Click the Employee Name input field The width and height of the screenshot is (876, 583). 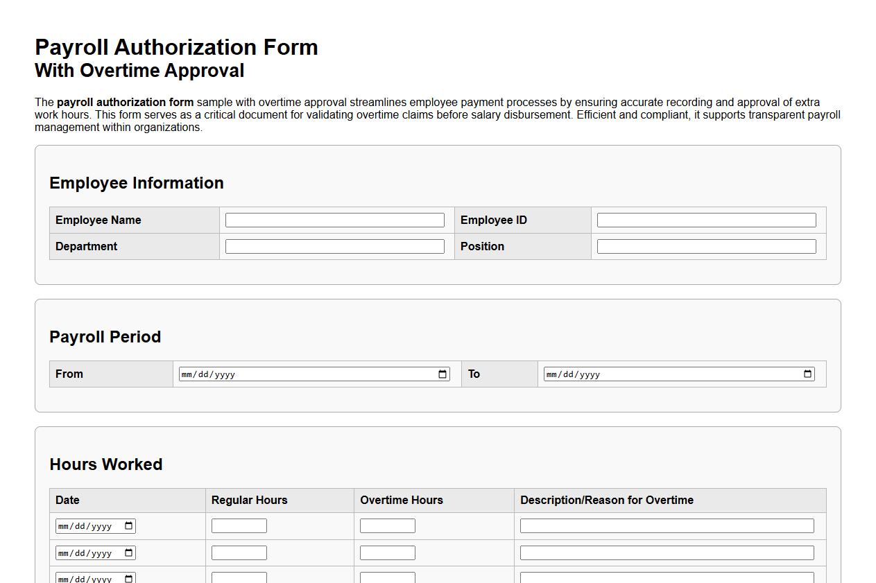point(334,219)
